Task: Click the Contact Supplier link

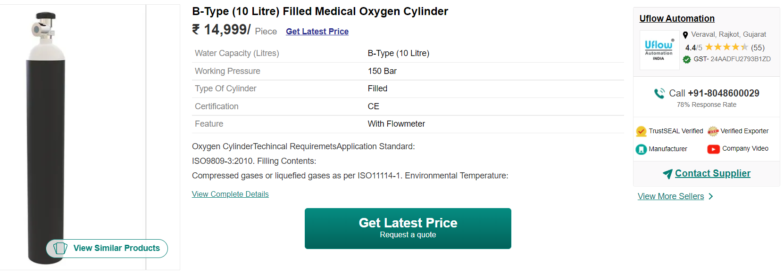Action: pos(712,173)
